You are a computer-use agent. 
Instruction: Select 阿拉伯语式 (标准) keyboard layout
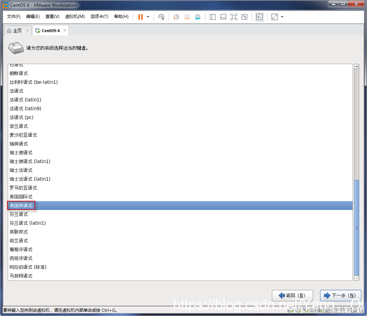click(x=180, y=267)
